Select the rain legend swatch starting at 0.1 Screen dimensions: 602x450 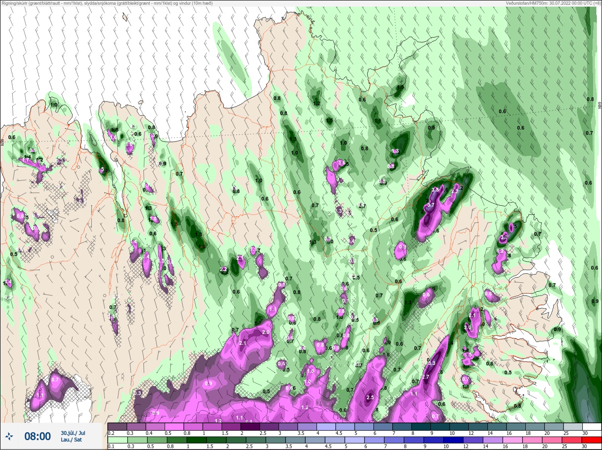117,440
